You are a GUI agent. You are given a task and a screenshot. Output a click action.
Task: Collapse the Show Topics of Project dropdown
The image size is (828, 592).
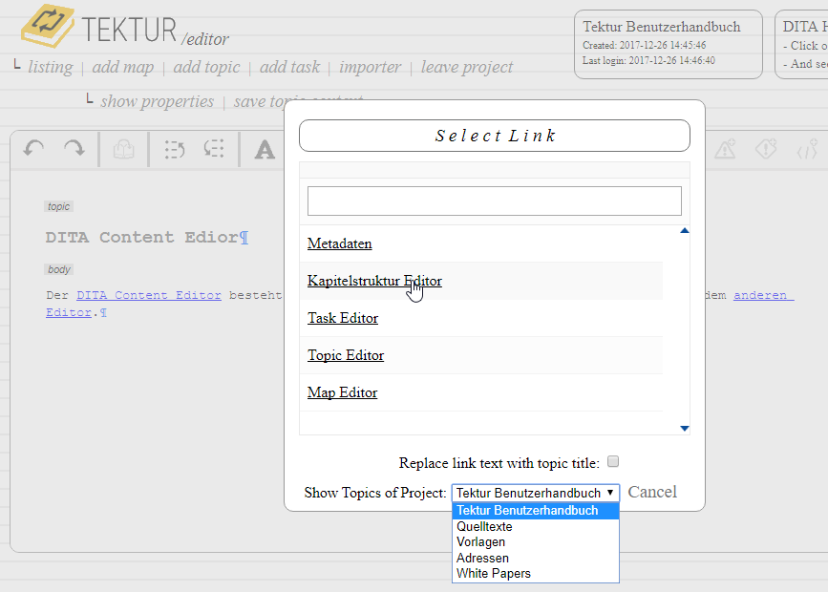coord(535,493)
